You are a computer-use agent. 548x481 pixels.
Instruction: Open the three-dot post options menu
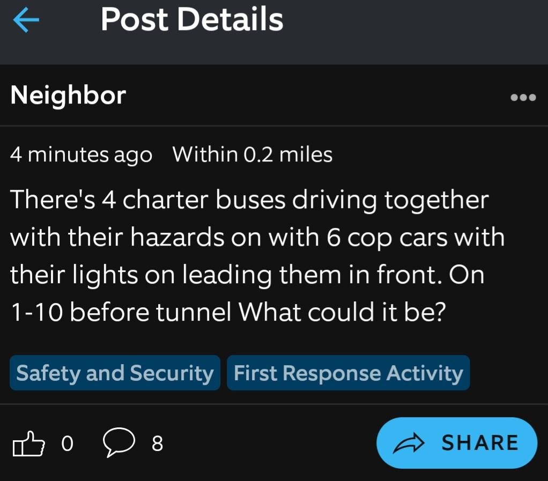[523, 97]
